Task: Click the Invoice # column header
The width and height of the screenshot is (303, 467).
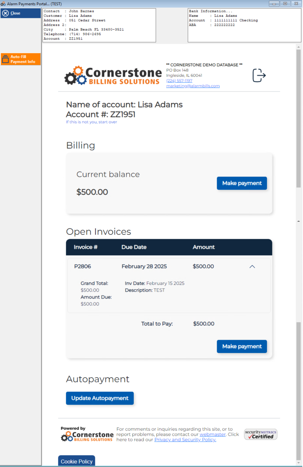Action: tap(86, 247)
